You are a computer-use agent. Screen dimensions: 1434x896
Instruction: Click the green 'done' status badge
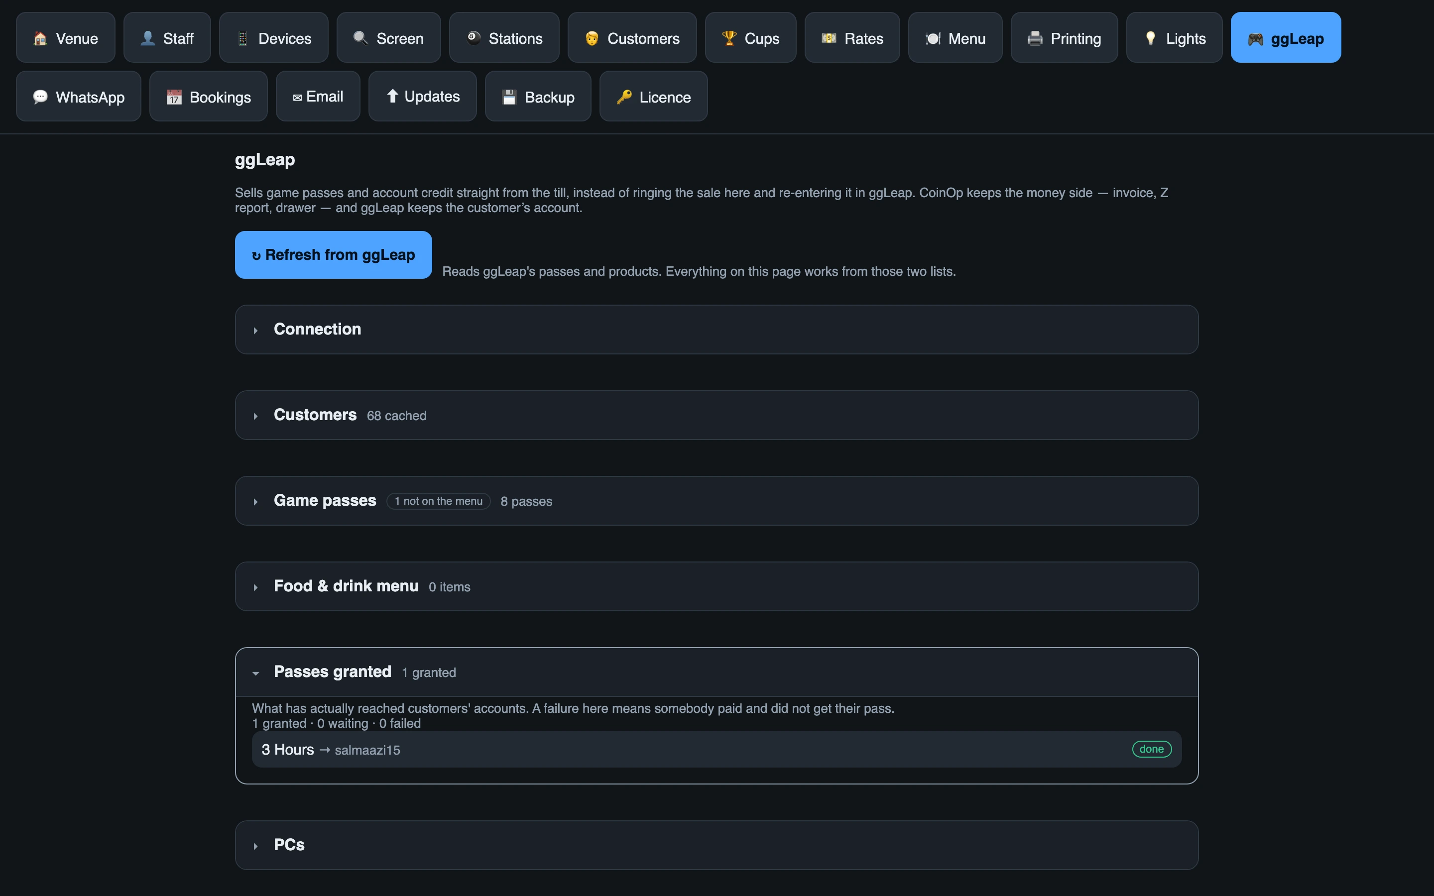click(x=1151, y=749)
